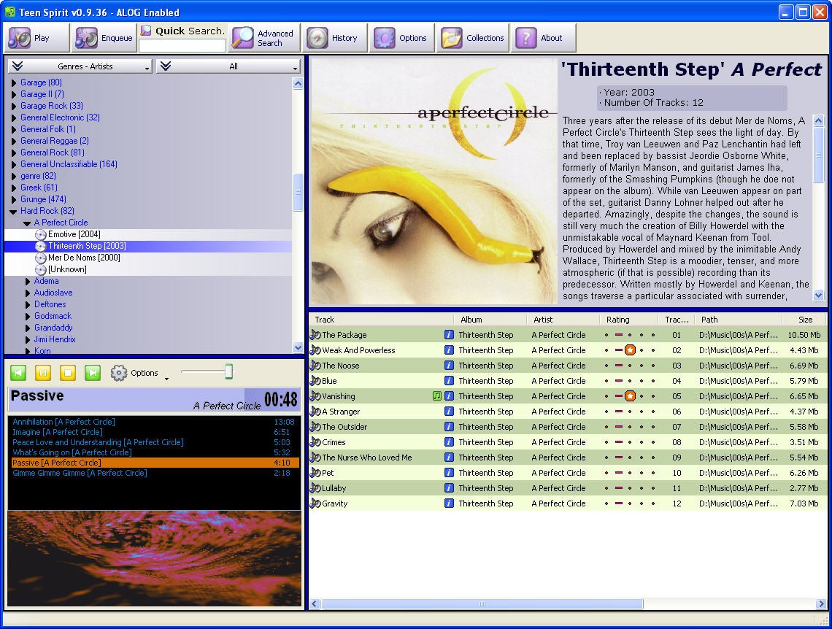Click the rating control for The Nurse Who Loved Me
The image size is (832, 629).
point(630,458)
